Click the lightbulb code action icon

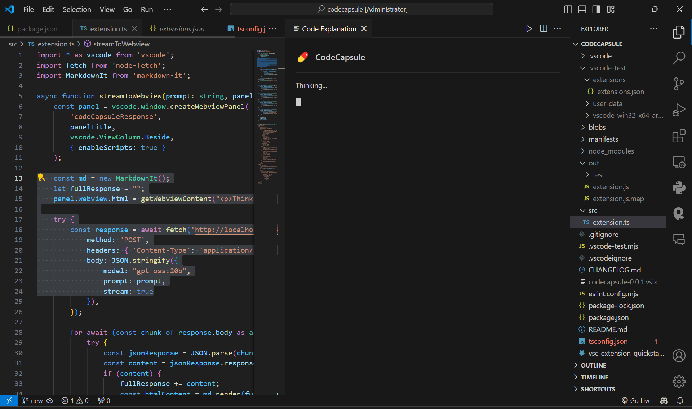[41, 177]
